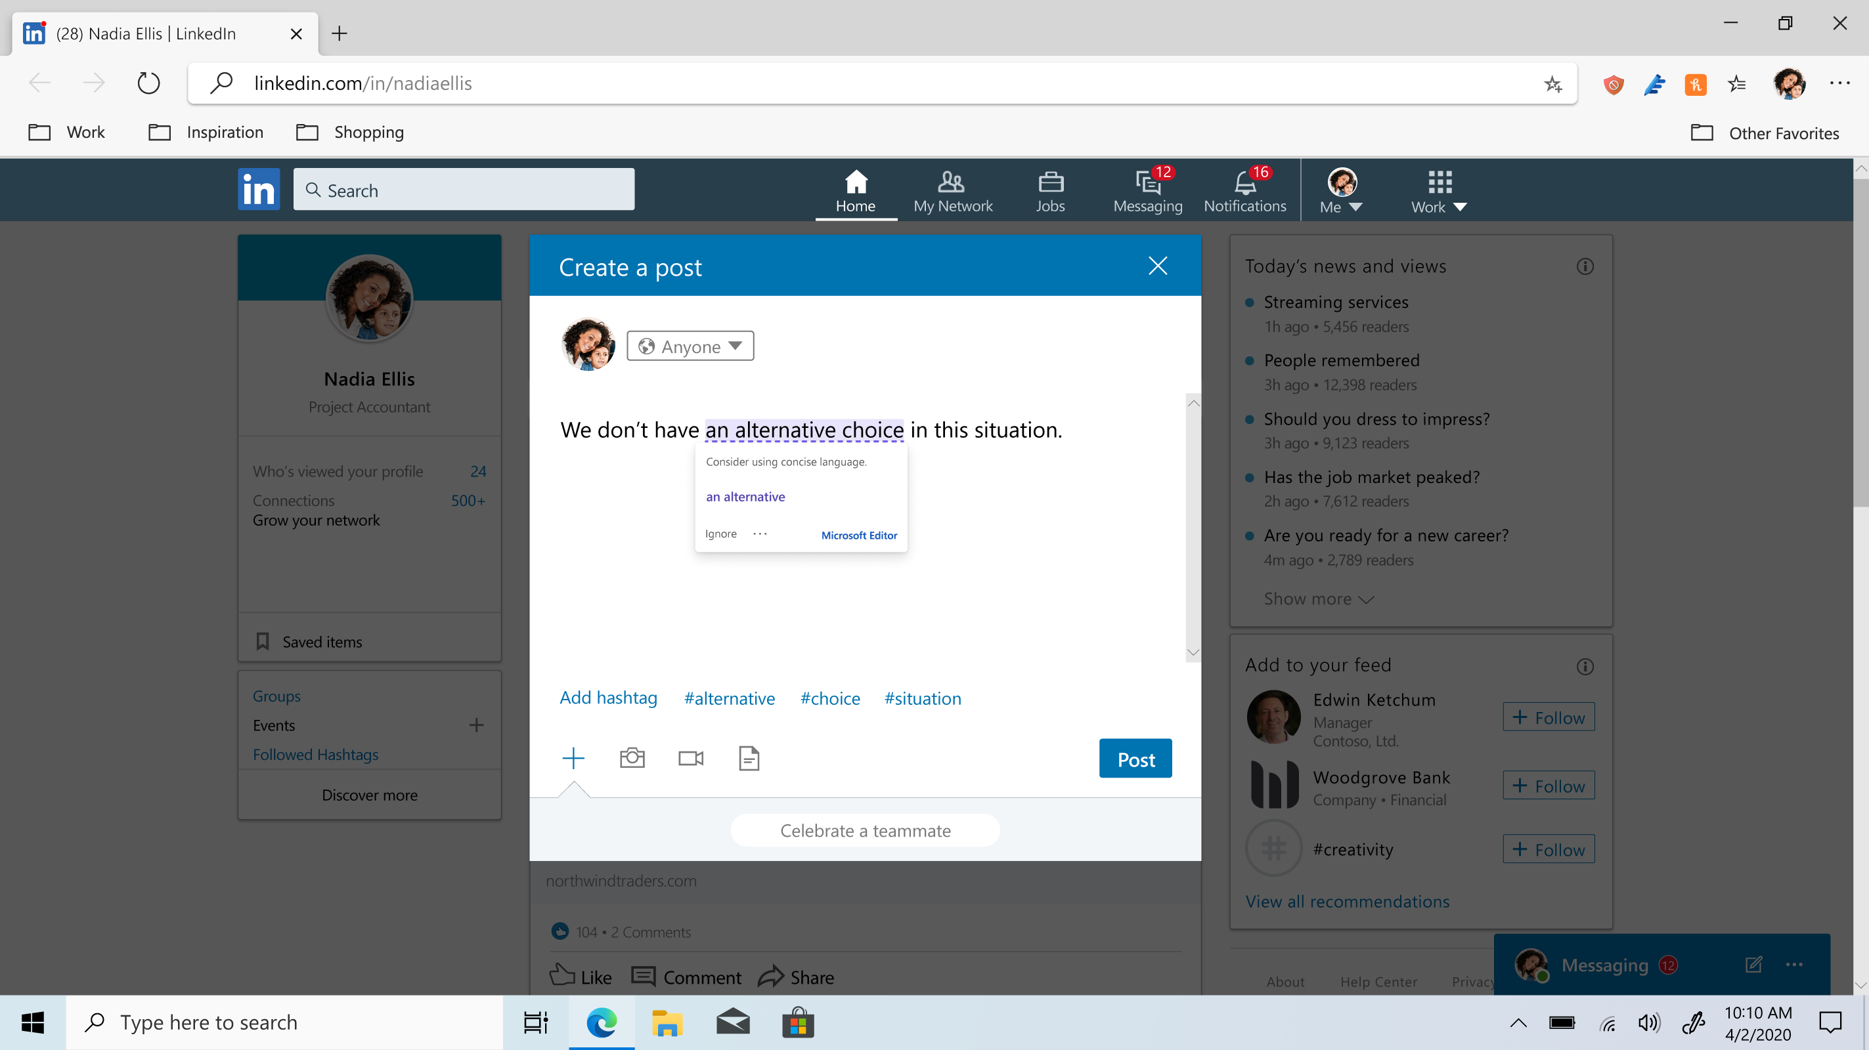Click the camera photo icon in post composer
The width and height of the screenshot is (1869, 1050).
[x=632, y=758]
